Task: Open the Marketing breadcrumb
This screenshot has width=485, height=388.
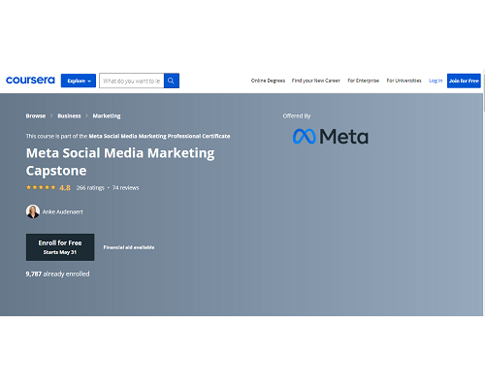Action: 107,115
